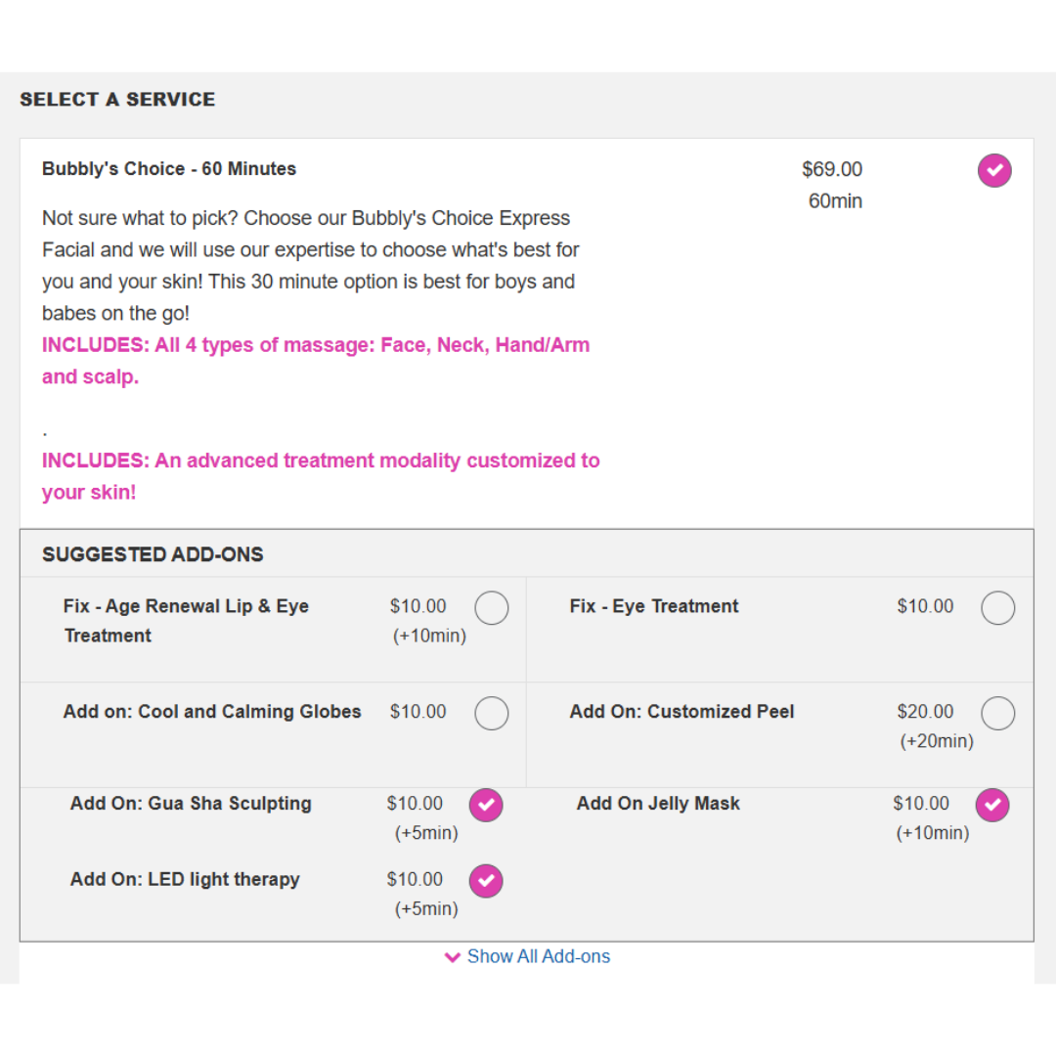Select the Customized Peel add-on circle
1056x1056 pixels.
click(997, 713)
